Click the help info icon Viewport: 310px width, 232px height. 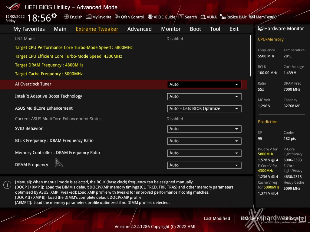7,185
